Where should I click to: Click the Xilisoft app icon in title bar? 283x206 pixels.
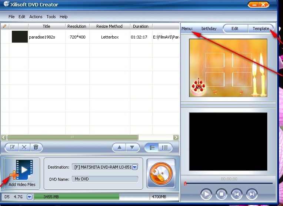6,4
